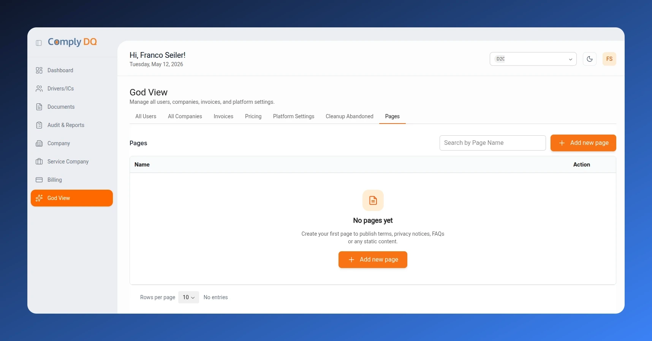The image size is (652, 341).
Task: Toggle dark mode with moon icon
Action: coord(590,59)
